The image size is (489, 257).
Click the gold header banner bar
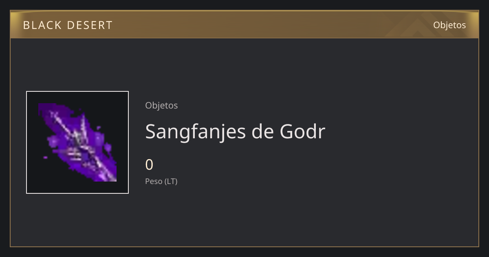(244, 24)
